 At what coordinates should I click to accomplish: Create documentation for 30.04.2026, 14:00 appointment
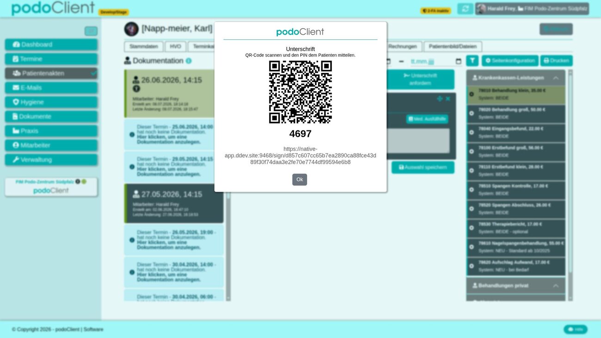(174, 272)
